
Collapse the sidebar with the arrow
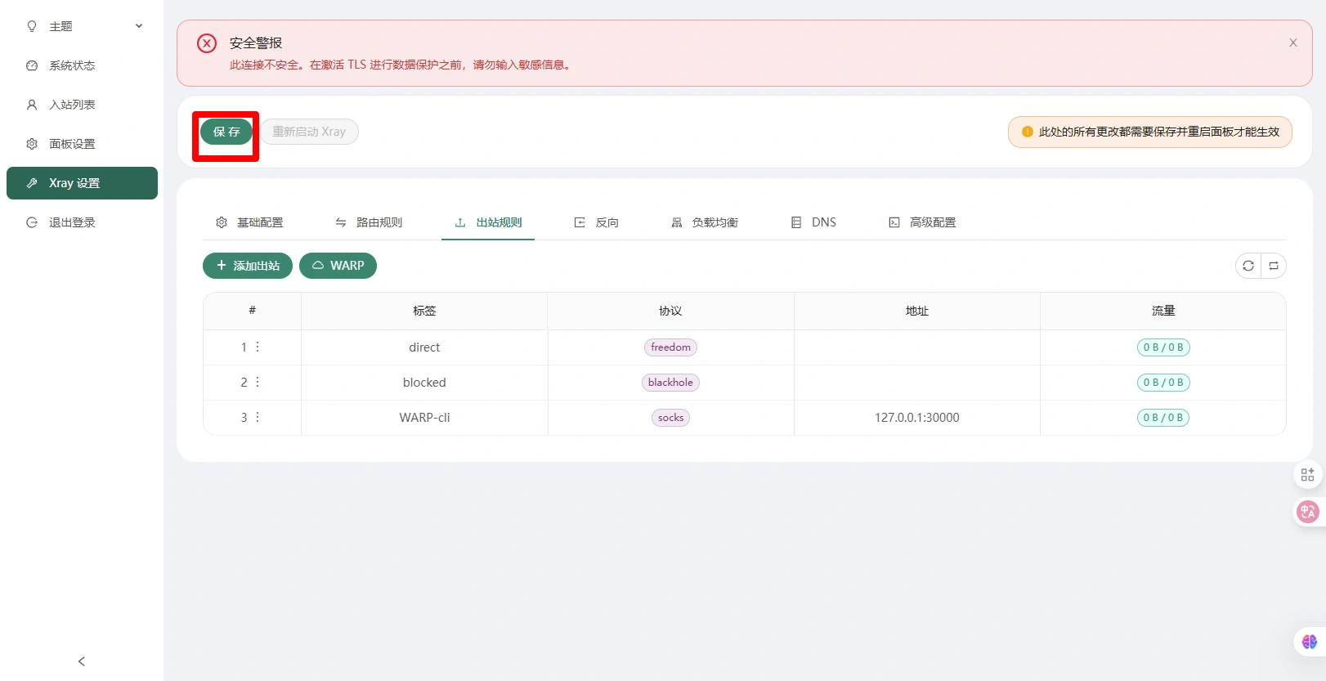click(82, 661)
